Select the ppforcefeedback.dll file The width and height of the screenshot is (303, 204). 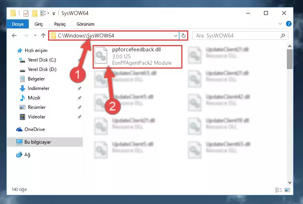138,56
